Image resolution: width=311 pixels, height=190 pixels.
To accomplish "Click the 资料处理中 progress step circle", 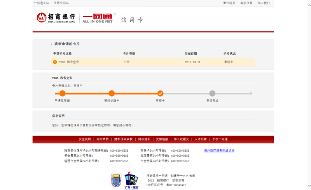I will tap(112, 93).
